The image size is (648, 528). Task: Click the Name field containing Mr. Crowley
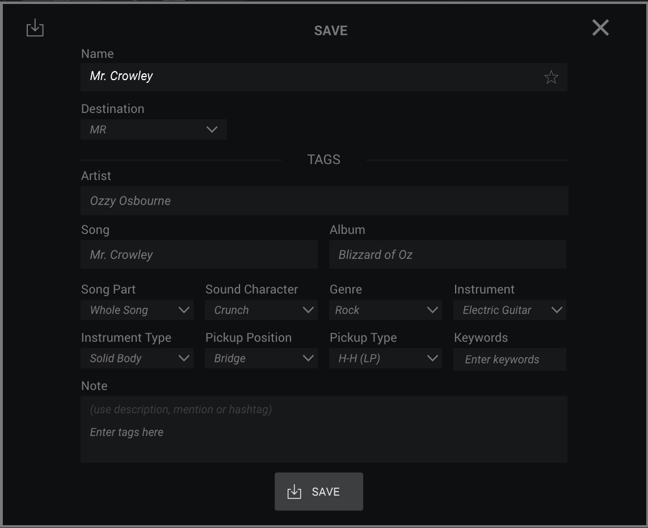[323, 77]
